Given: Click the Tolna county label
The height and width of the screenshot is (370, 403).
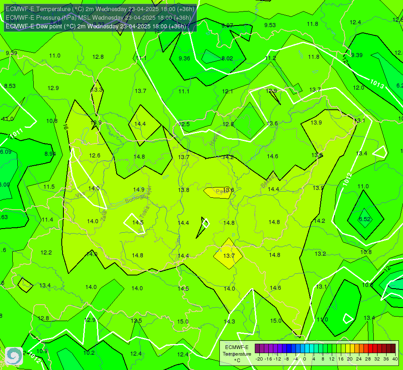Looking at the screenshot, I should pos(144,212).
